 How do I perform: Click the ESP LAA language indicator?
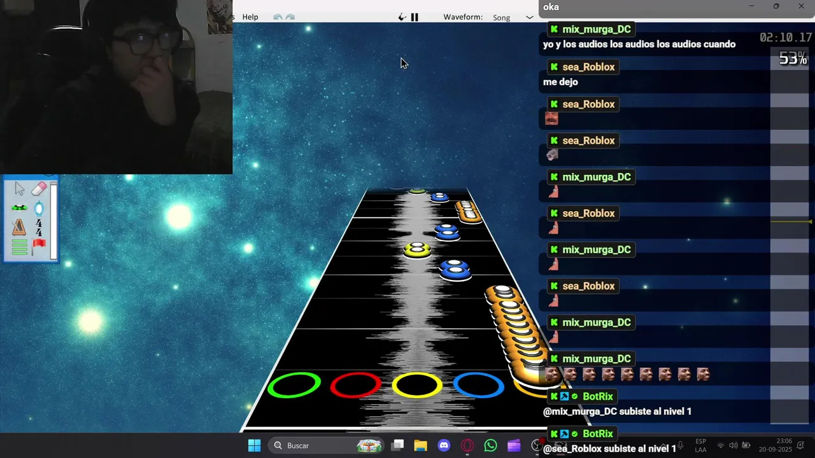pyautogui.click(x=700, y=445)
